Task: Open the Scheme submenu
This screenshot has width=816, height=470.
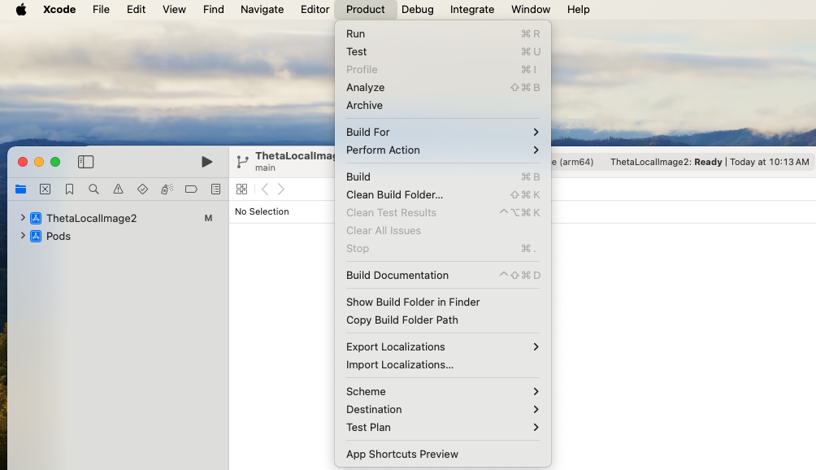Action: (x=443, y=391)
